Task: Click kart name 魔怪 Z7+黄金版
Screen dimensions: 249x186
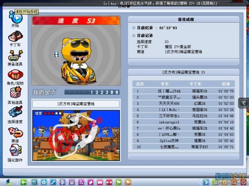Action: (178, 47)
